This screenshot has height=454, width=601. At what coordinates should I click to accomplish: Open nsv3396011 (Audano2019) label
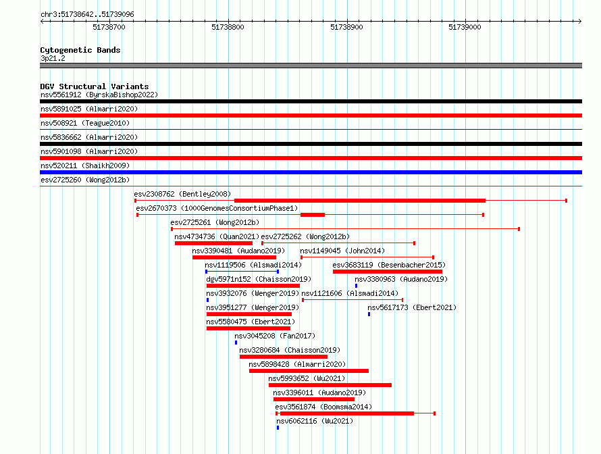pos(319,393)
